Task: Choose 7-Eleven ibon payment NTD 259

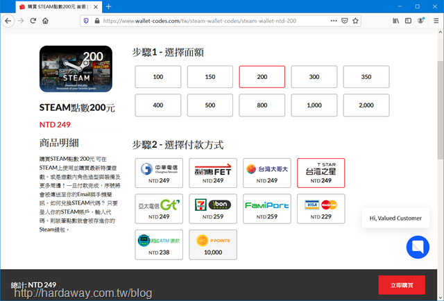Action: [x=213, y=209]
